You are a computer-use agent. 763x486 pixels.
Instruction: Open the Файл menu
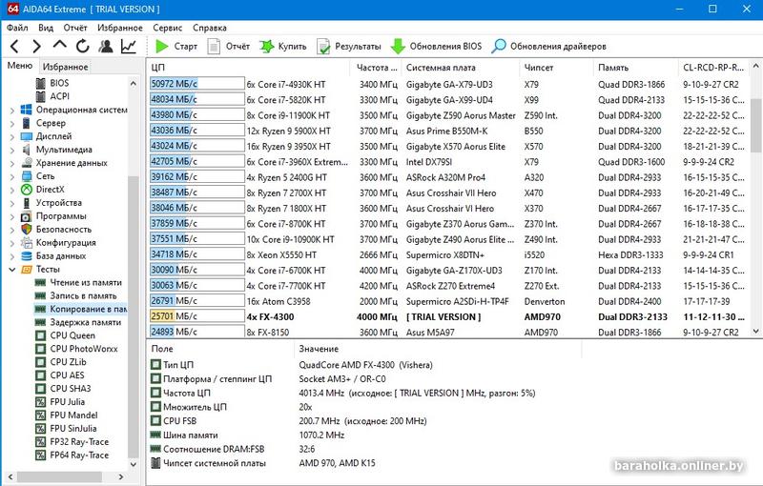(17, 28)
